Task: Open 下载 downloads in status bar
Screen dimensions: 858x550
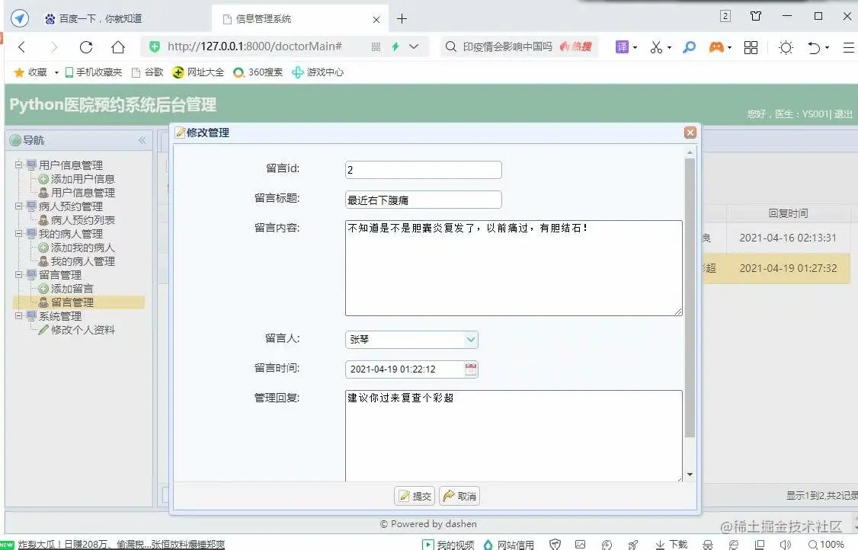Action: tap(671, 544)
